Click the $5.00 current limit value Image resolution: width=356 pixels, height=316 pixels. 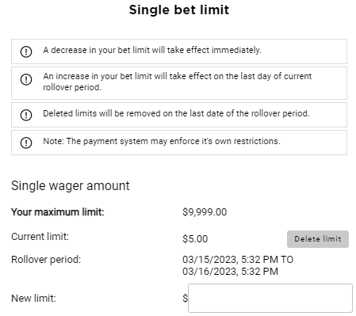(x=195, y=239)
